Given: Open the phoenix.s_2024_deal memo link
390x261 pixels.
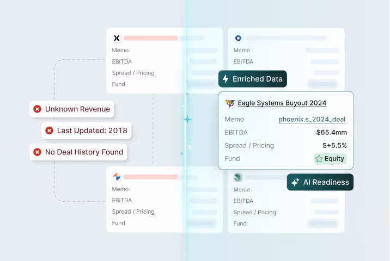Looking at the screenshot, I should click(312, 120).
